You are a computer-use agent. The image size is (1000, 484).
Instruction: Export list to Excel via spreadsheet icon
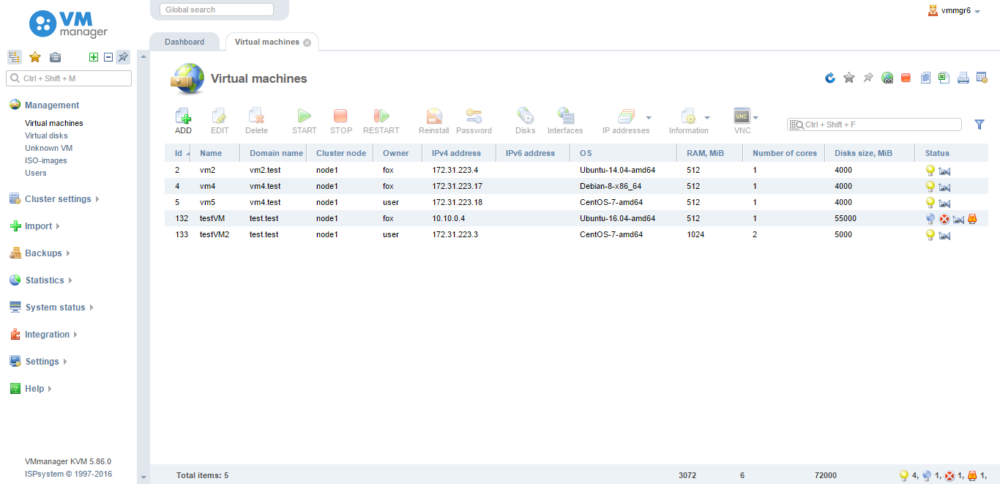tap(944, 78)
